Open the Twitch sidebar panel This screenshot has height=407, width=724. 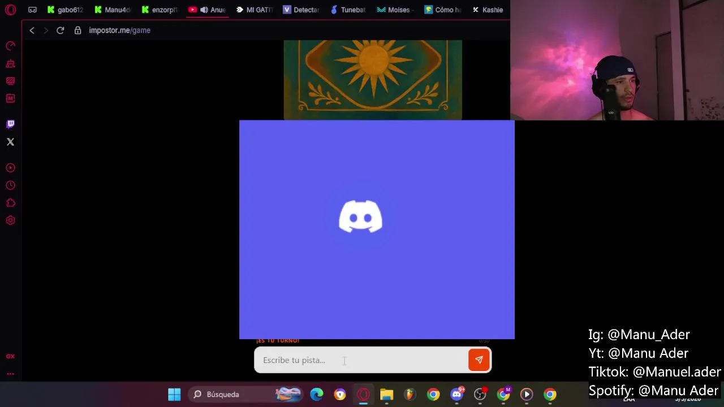[x=10, y=124]
